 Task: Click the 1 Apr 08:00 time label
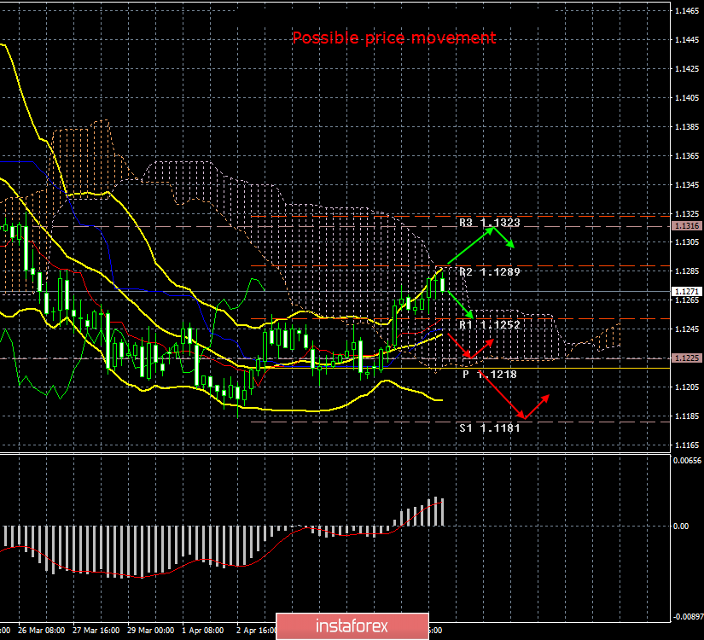(x=203, y=630)
